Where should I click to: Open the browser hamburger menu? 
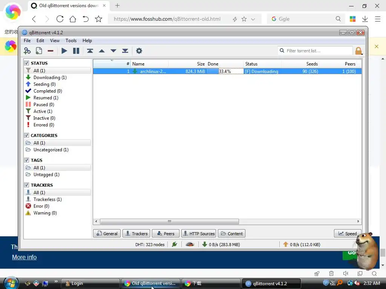coord(378,19)
